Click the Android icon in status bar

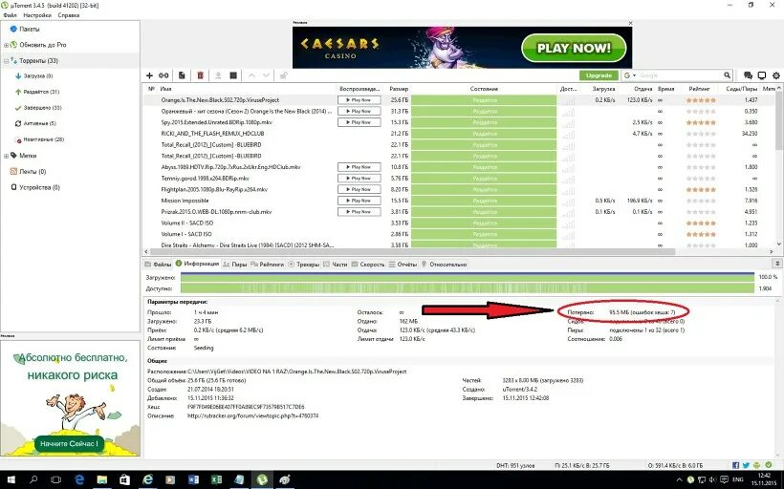coord(756,465)
